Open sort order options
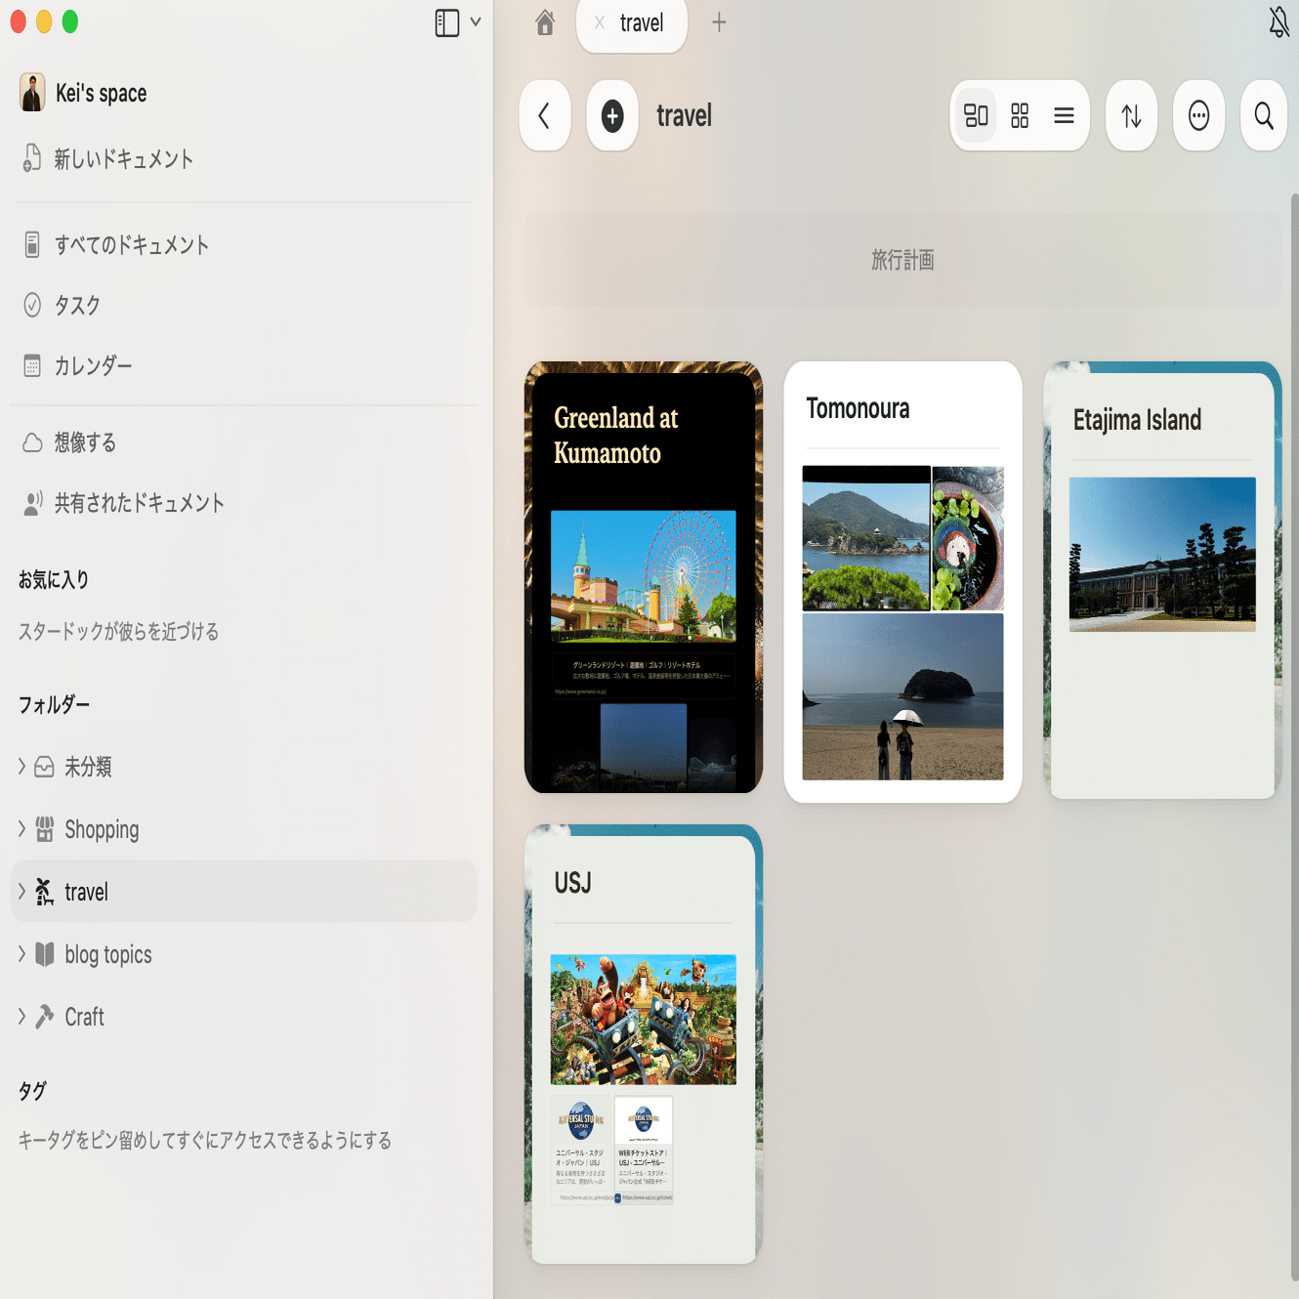 pyautogui.click(x=1131, y=116)
